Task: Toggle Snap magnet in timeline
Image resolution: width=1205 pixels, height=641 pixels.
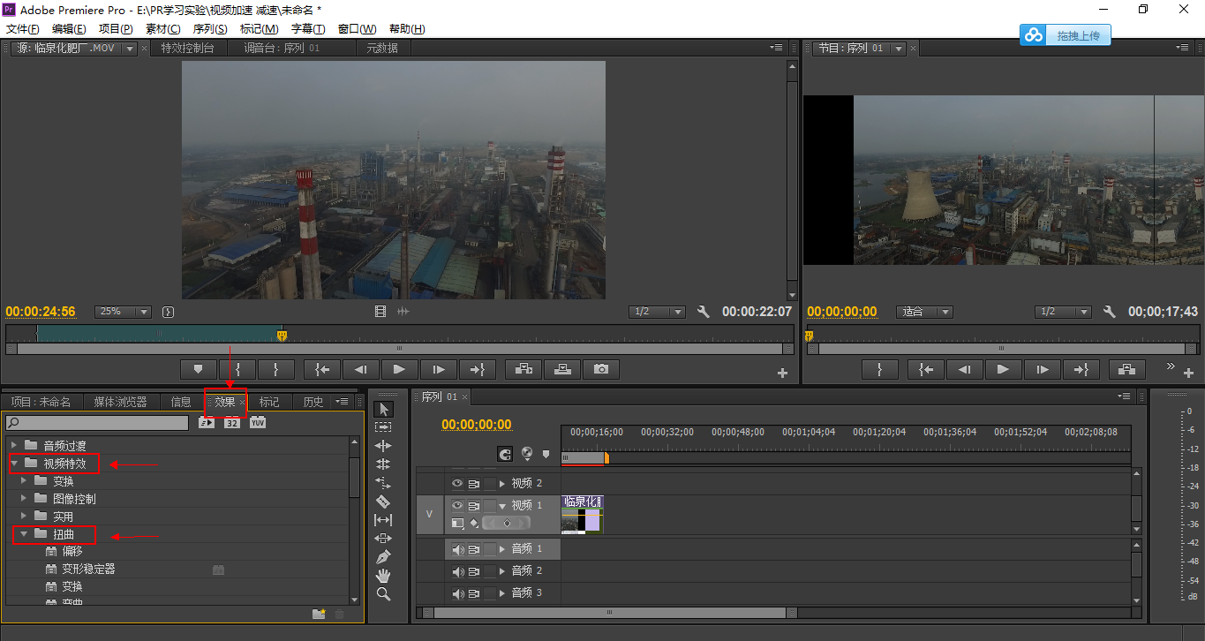Action: (x=505, y=455)
